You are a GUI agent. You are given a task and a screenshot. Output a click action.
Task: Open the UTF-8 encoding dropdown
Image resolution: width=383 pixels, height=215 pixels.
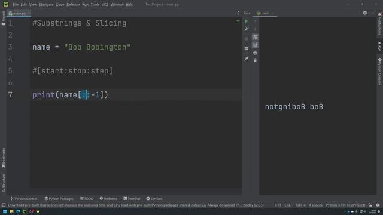point(300,205)
